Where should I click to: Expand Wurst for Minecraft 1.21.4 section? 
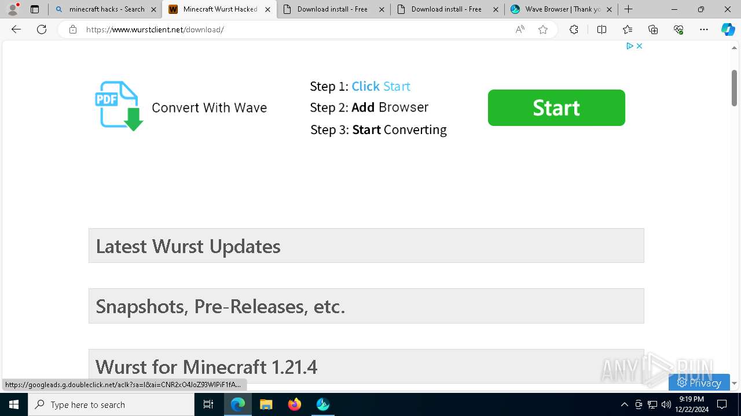pyautogui.click(x=366, y=366)
